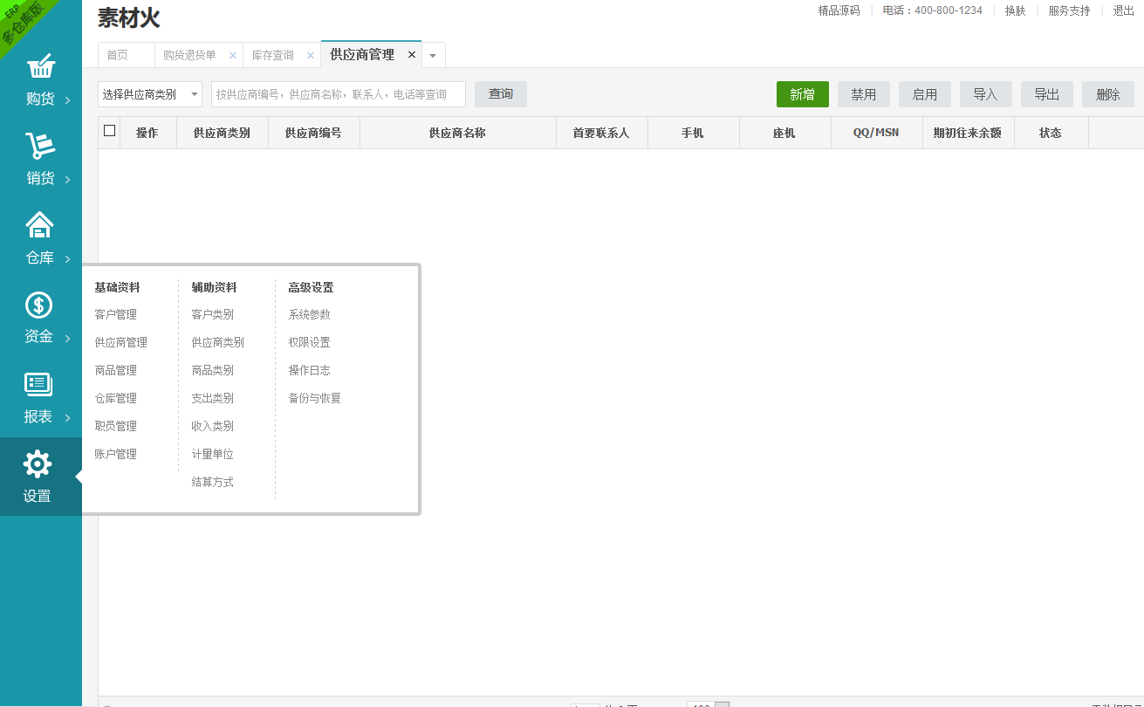Image resolution: width=1144 pixels, height=707 pixels.
Task: Close the 购货退货单 tab
Action: [233, 55]
